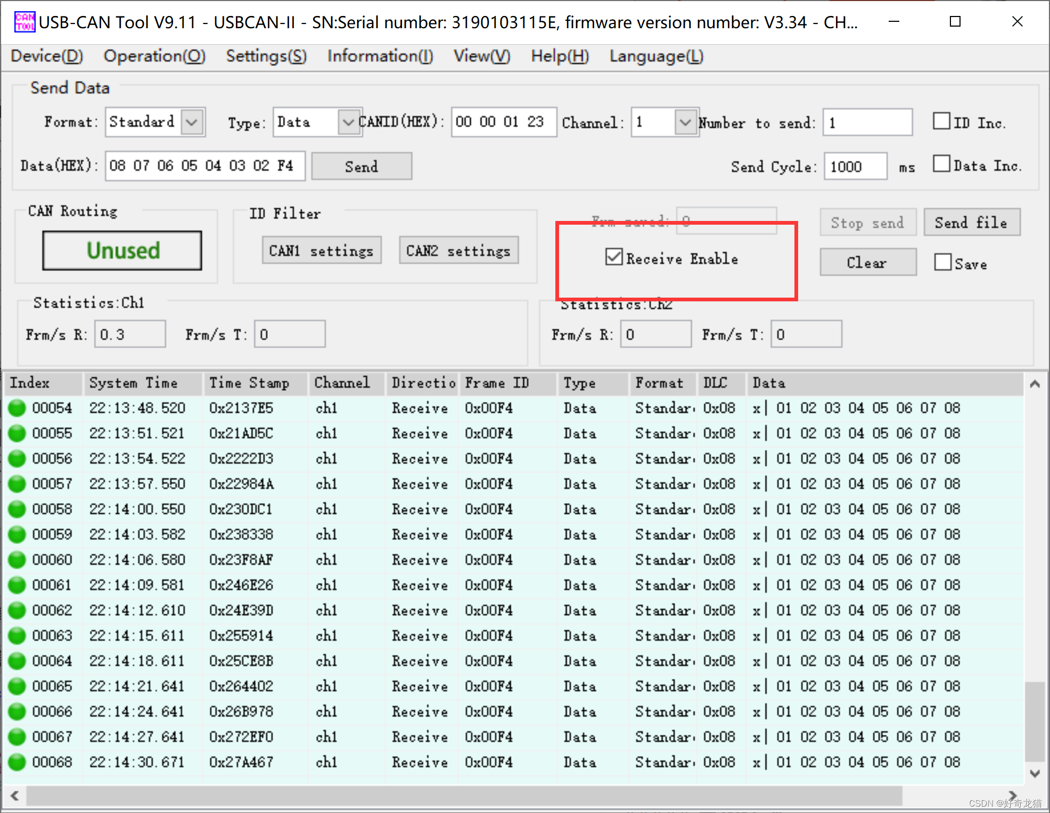This screenshot has height=813, width=1050.
Task: Open CAN2 settings filter
Action: coord(459,250)
